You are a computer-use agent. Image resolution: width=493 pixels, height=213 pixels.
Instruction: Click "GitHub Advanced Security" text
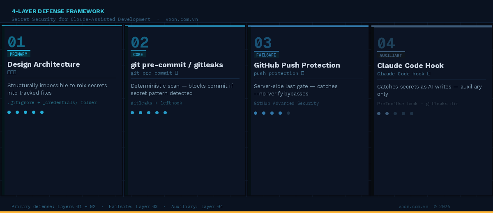click(286, 103)
